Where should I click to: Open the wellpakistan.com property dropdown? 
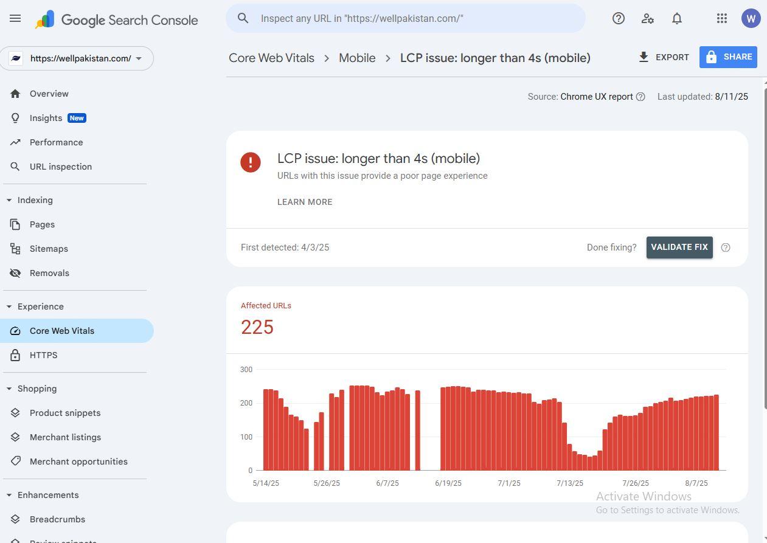pyautogui.click(x=77, y=58)
